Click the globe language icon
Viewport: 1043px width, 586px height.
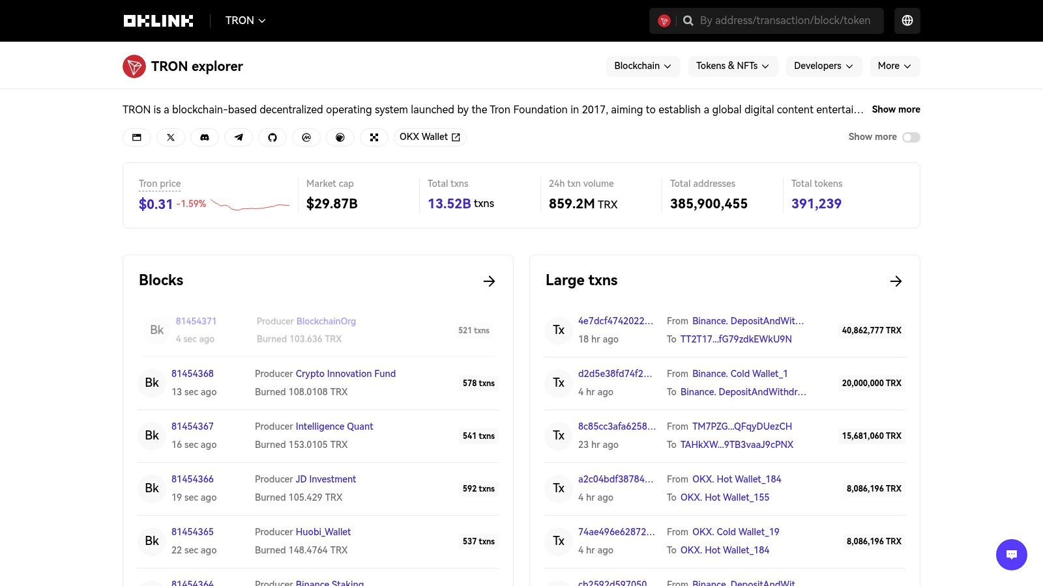pos(907,20)
